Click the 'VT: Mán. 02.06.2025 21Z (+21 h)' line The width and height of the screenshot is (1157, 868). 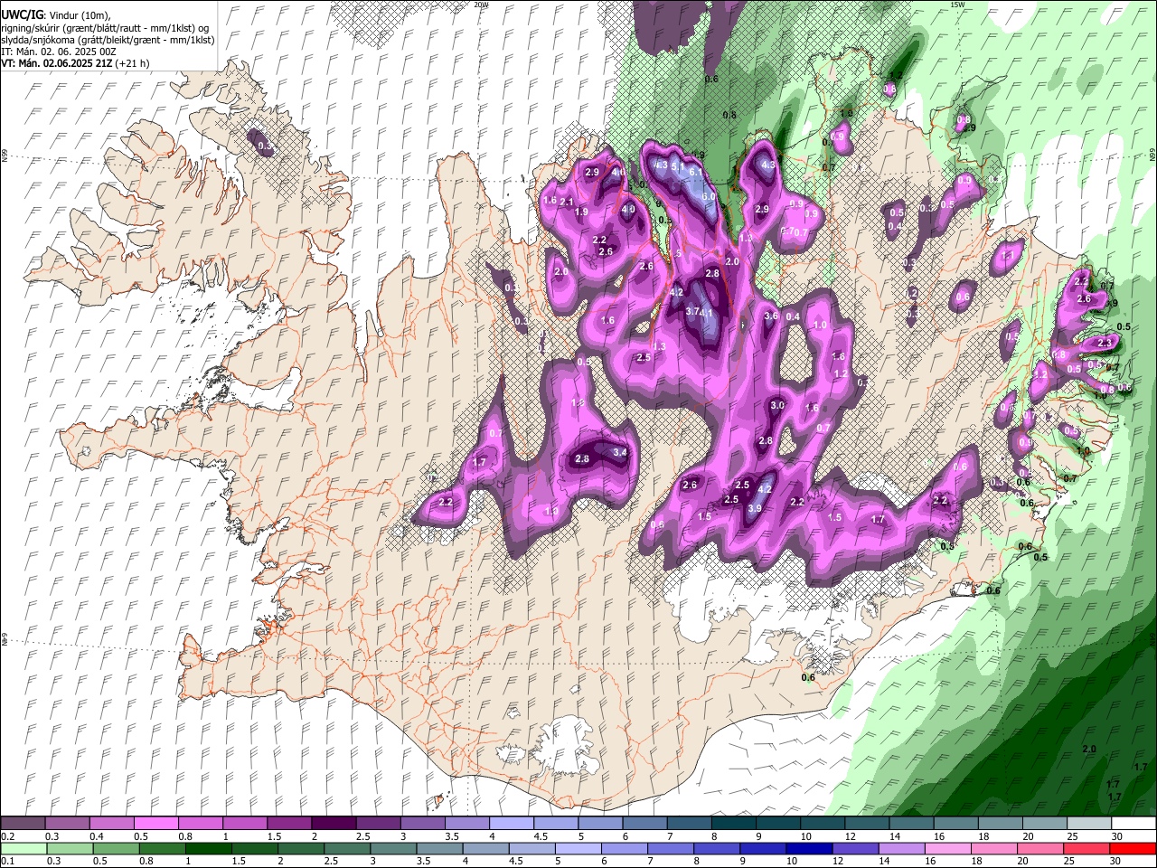75,63
